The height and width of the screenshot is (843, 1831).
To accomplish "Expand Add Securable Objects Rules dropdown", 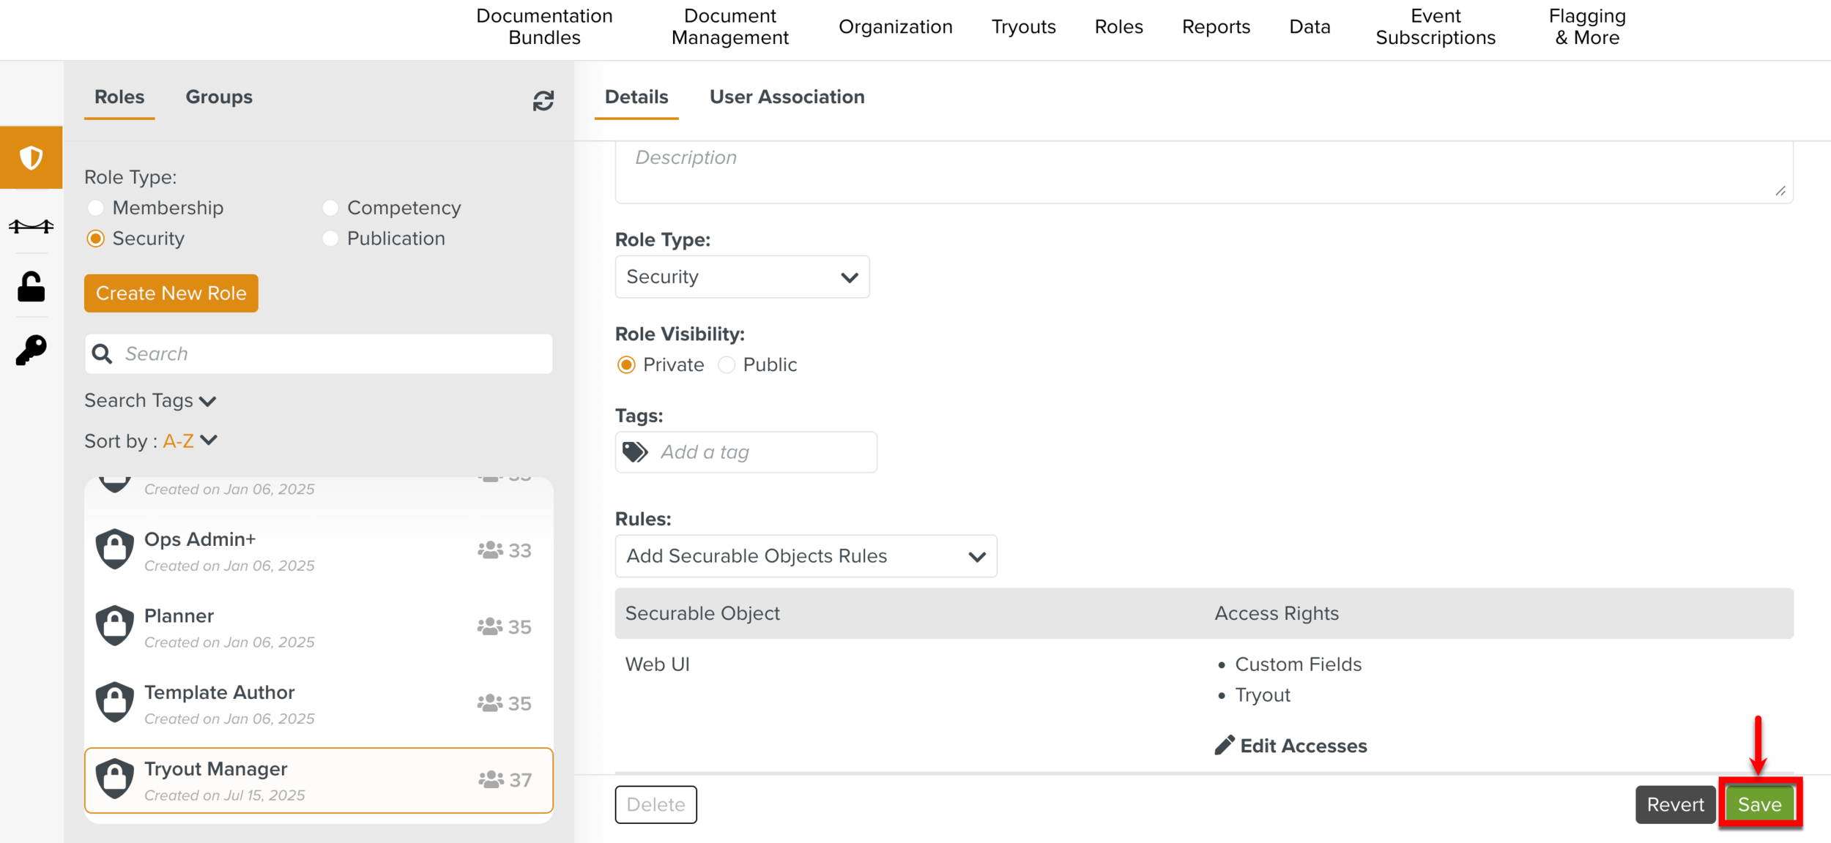I will (x=806, y=556).
